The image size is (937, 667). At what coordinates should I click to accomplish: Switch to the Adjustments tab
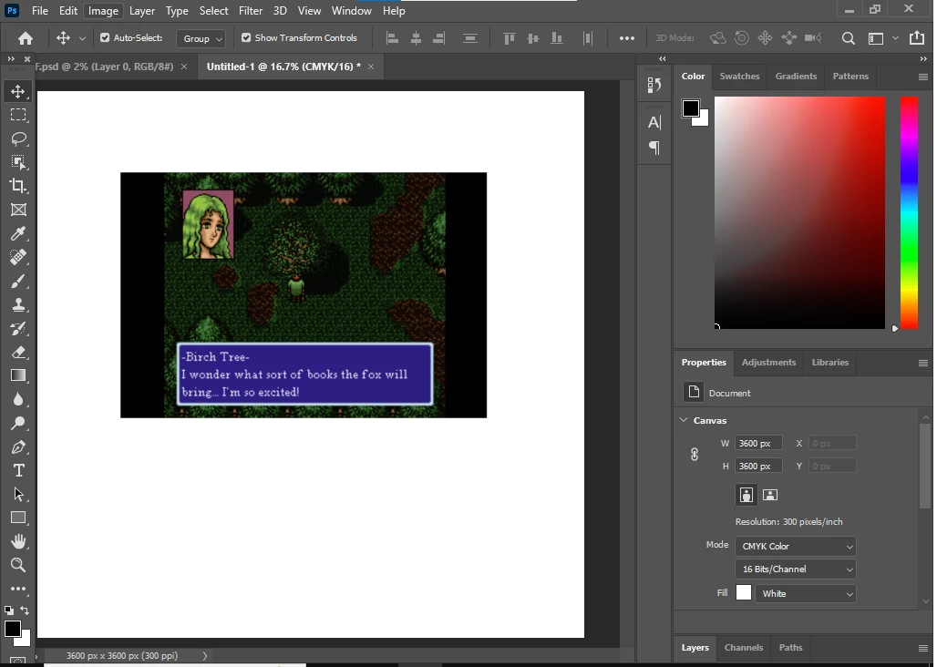(768, 363)
